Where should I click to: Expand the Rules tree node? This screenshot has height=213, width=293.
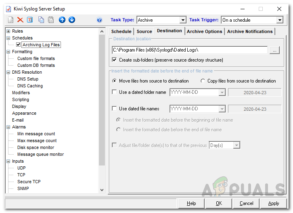[8, 31]
